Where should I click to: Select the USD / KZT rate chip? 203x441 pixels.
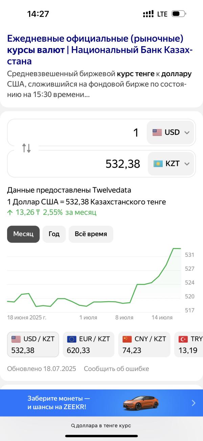tap(33, 344)
